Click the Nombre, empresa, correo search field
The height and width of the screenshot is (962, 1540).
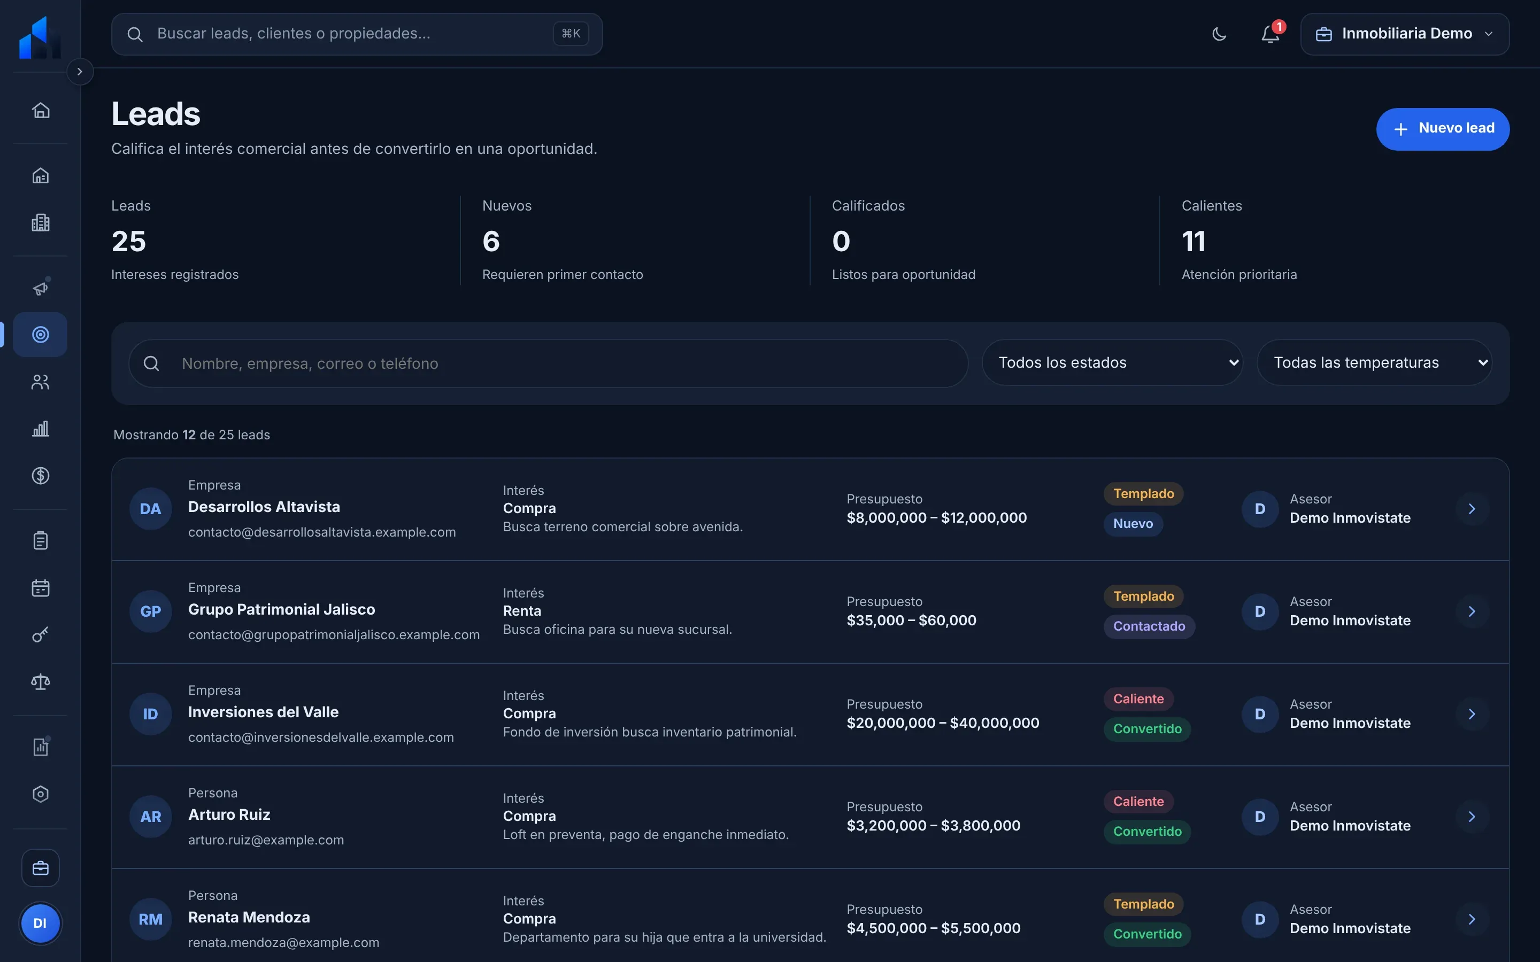(x=549, y=363)
